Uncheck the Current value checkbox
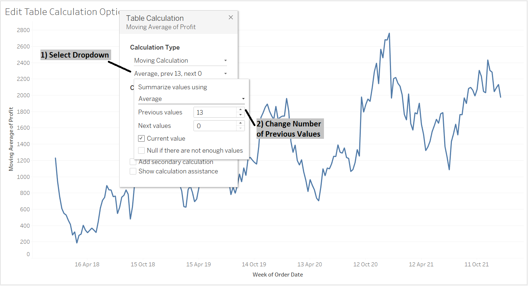Viewport: 528px width, 286px height. [142, 138]
